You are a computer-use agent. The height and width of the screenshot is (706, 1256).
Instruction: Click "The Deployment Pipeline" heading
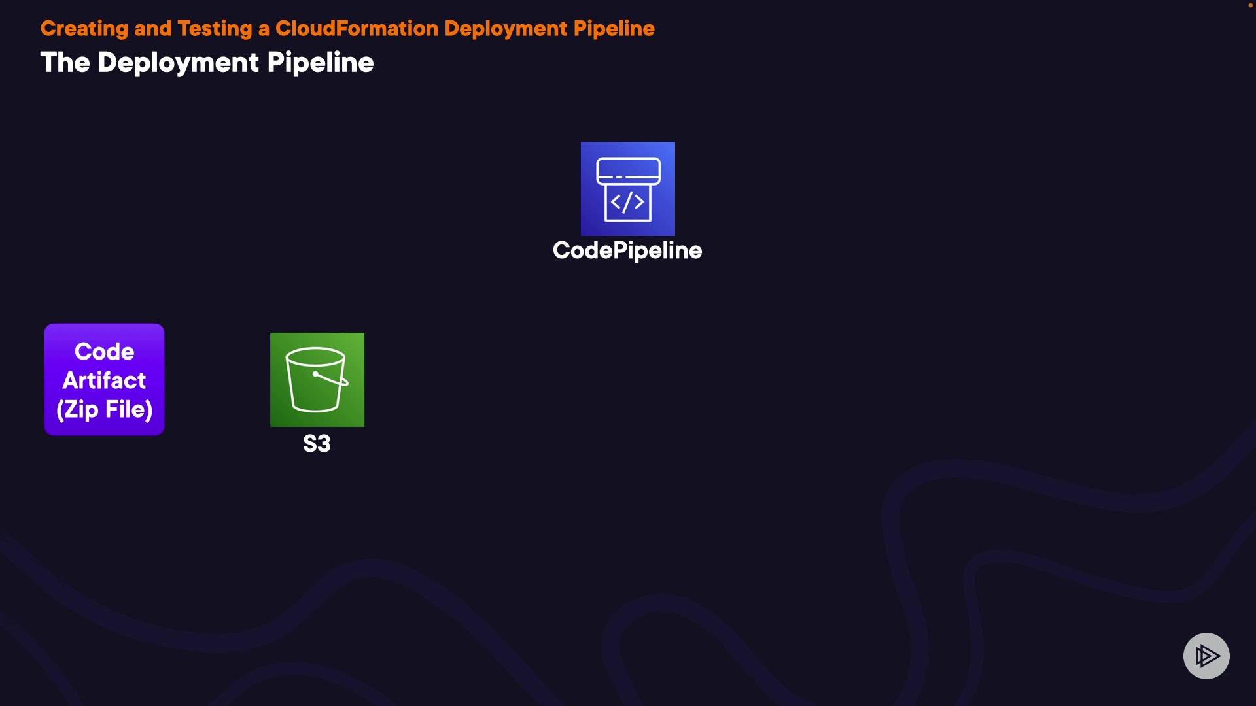point(207,63)
